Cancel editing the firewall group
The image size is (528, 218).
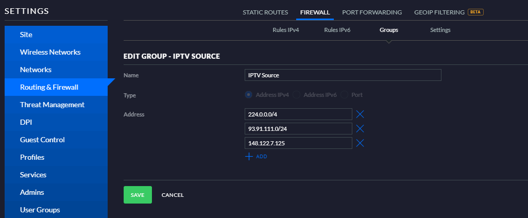coord(173,195)
